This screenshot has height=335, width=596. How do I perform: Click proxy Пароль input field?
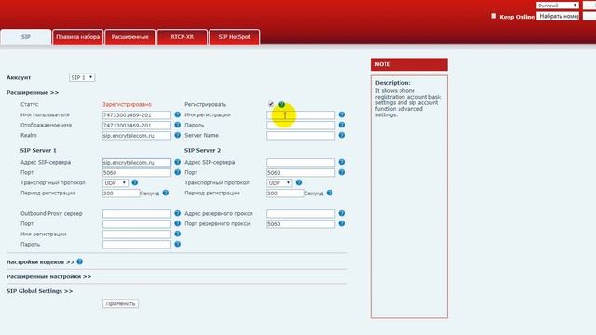pos(137,244)
